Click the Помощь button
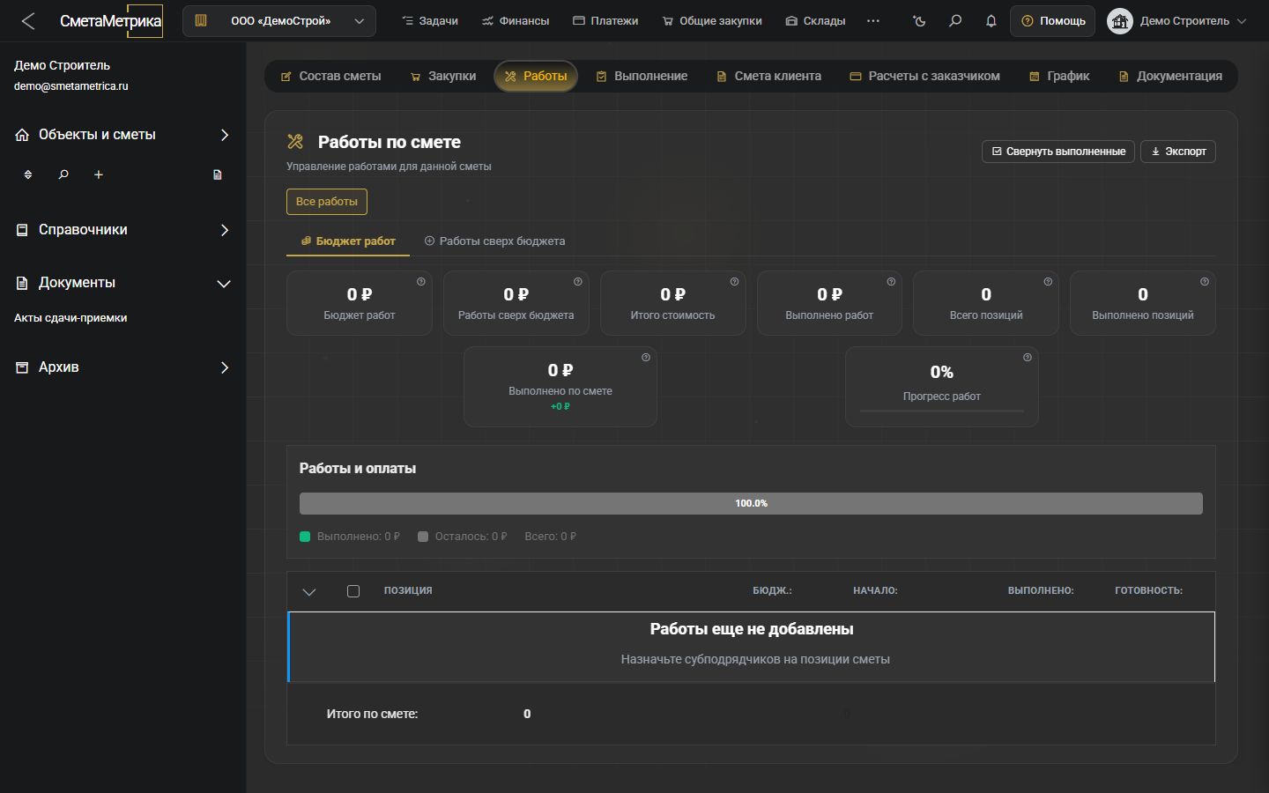This screenshot has width=1269, height=793. pos(1053,21)
